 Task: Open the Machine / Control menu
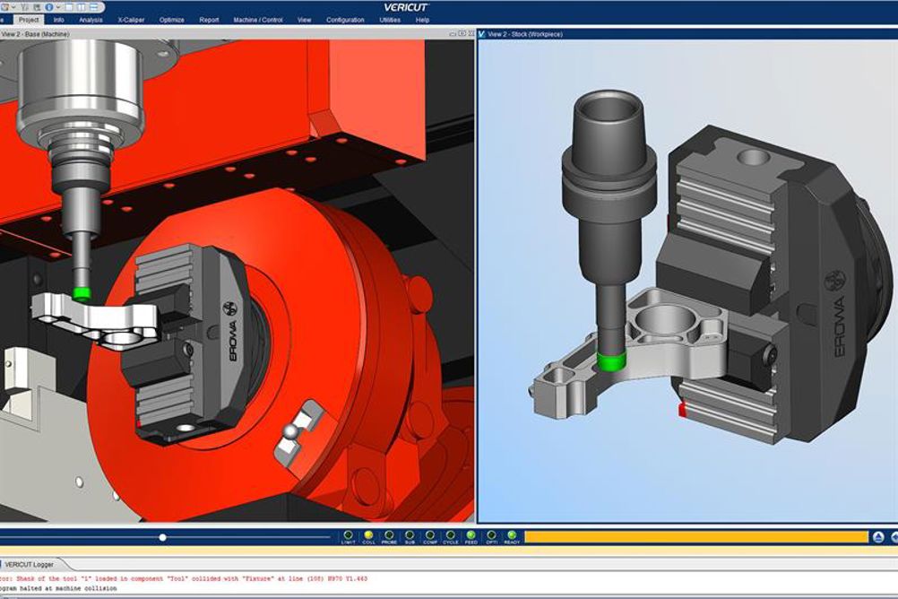tap(258, 20)
